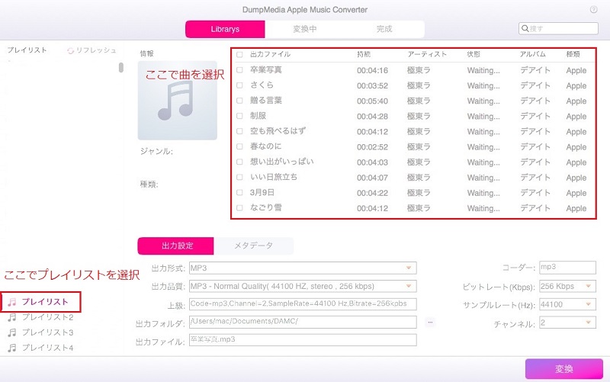The height and width of the screenshot is (382, 610).
Task: Click the duration 00:04:22 of 3月9日
Action: coord(372,193)
